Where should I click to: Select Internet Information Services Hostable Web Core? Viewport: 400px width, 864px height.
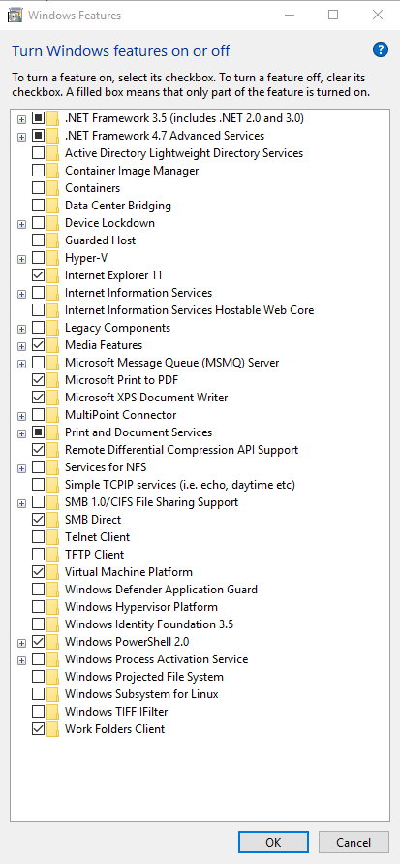189,310
